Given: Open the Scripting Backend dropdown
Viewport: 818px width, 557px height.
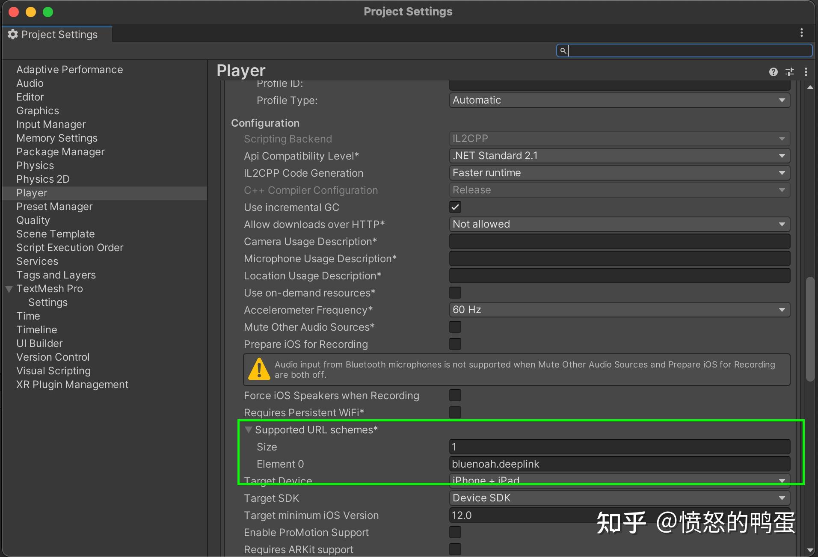Looking at the screenshot, I should point(619,138).
